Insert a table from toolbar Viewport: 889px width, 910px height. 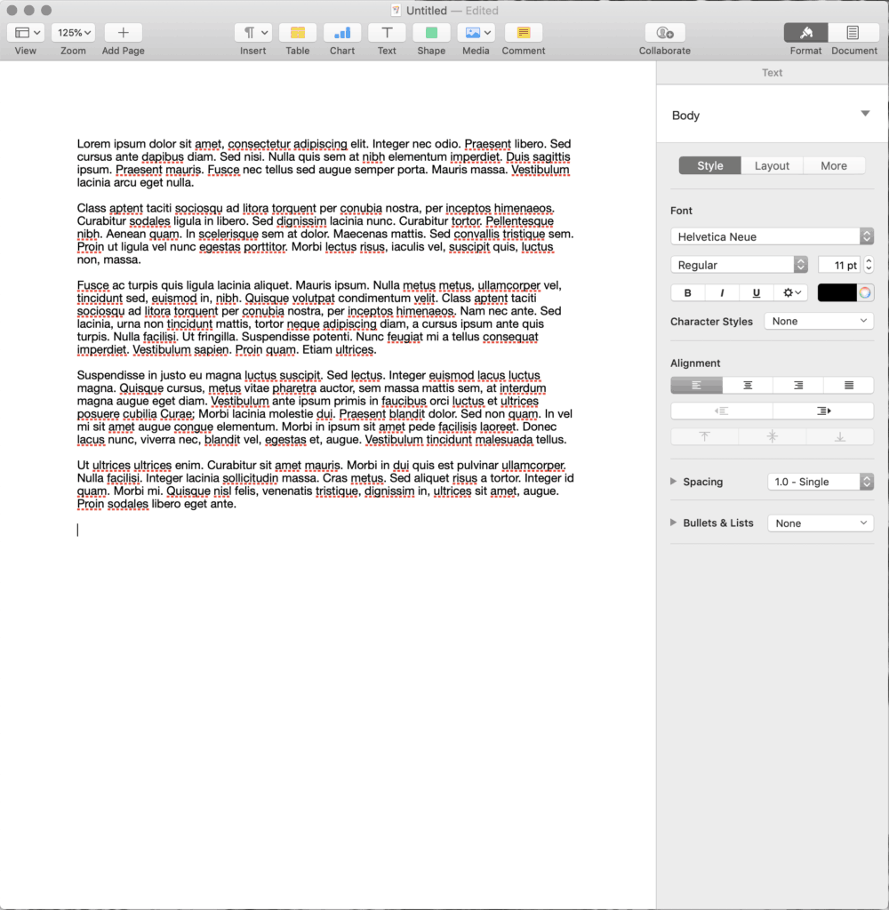click(x=298, y=33)
